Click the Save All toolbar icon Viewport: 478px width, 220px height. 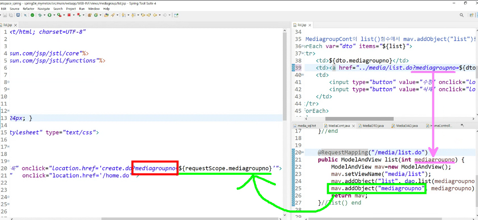pos(11,15)
